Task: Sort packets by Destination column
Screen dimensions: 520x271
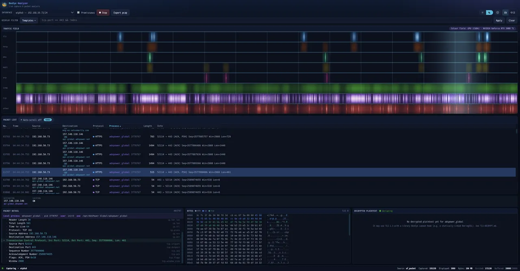Action: 70,126
